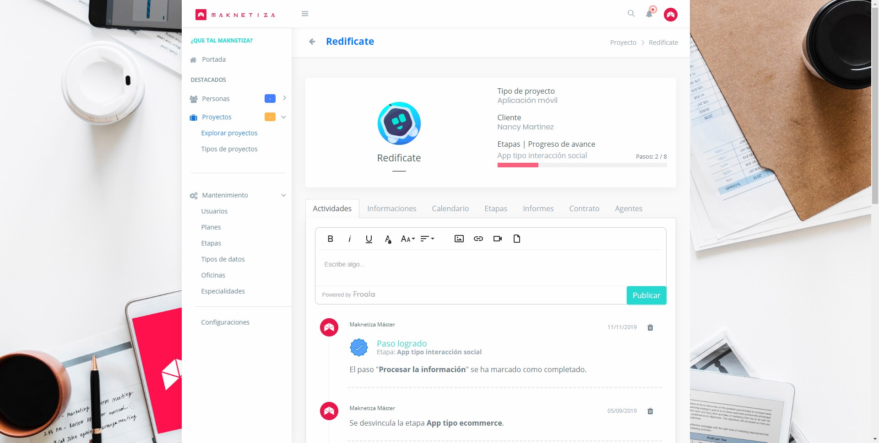Image resolution: width=879 pixels, height=443 pixels.
Task: Click avatar of App tipo ecommerce post
Action: (329, 411)
